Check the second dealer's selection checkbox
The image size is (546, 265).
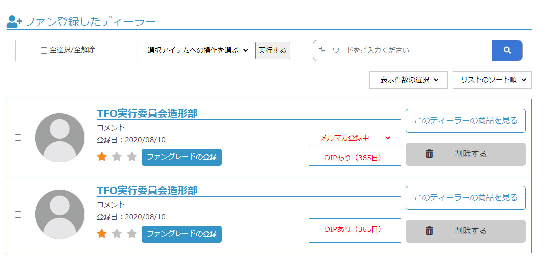pos(18,214)
